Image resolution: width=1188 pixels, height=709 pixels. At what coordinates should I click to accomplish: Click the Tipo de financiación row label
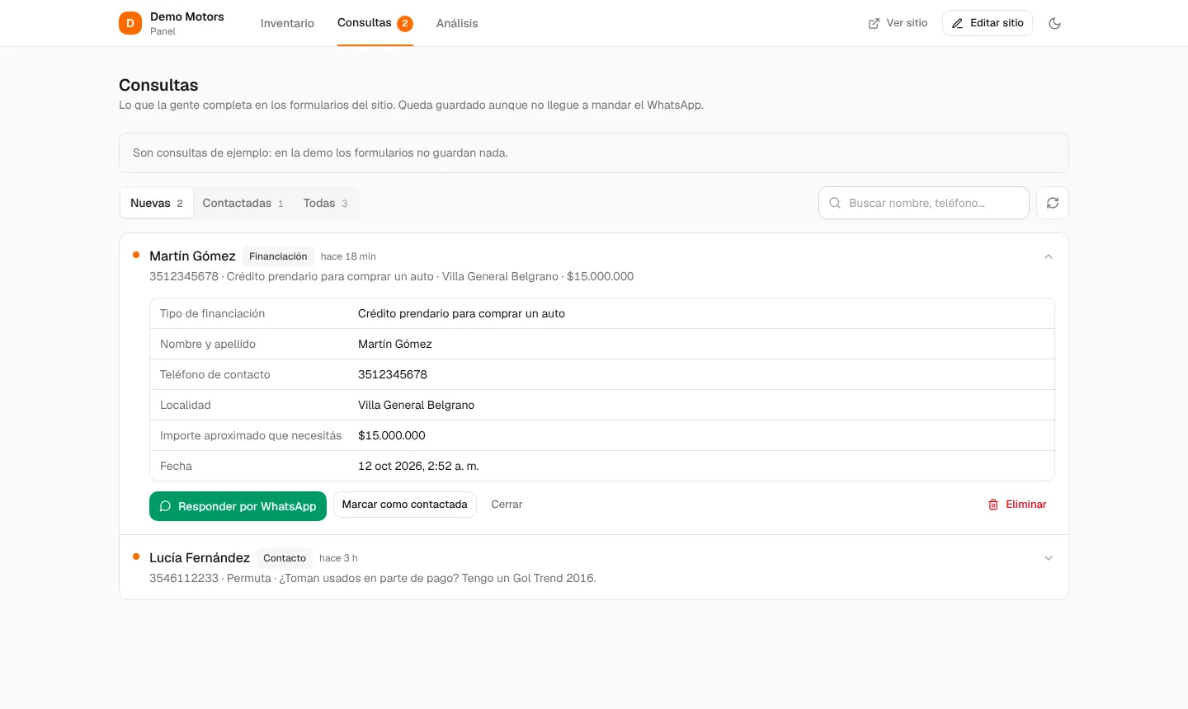click(x=213, y=313)
